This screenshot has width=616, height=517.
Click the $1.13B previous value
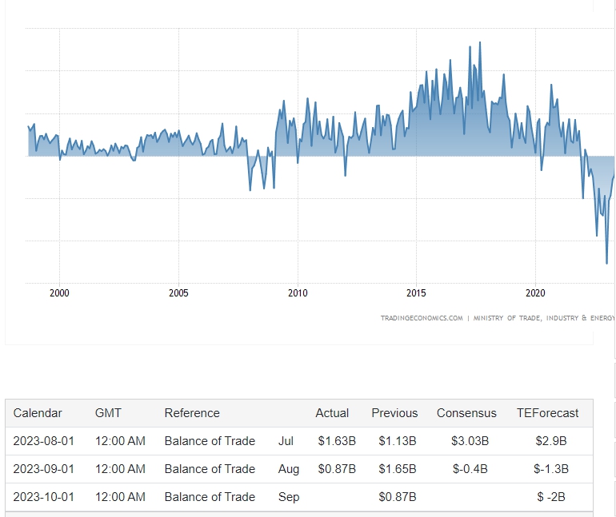click(397, 441)
